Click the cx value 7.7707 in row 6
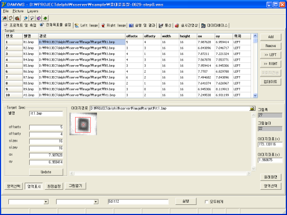The height and width of the screenshot is (215, 287). (206, 72)
